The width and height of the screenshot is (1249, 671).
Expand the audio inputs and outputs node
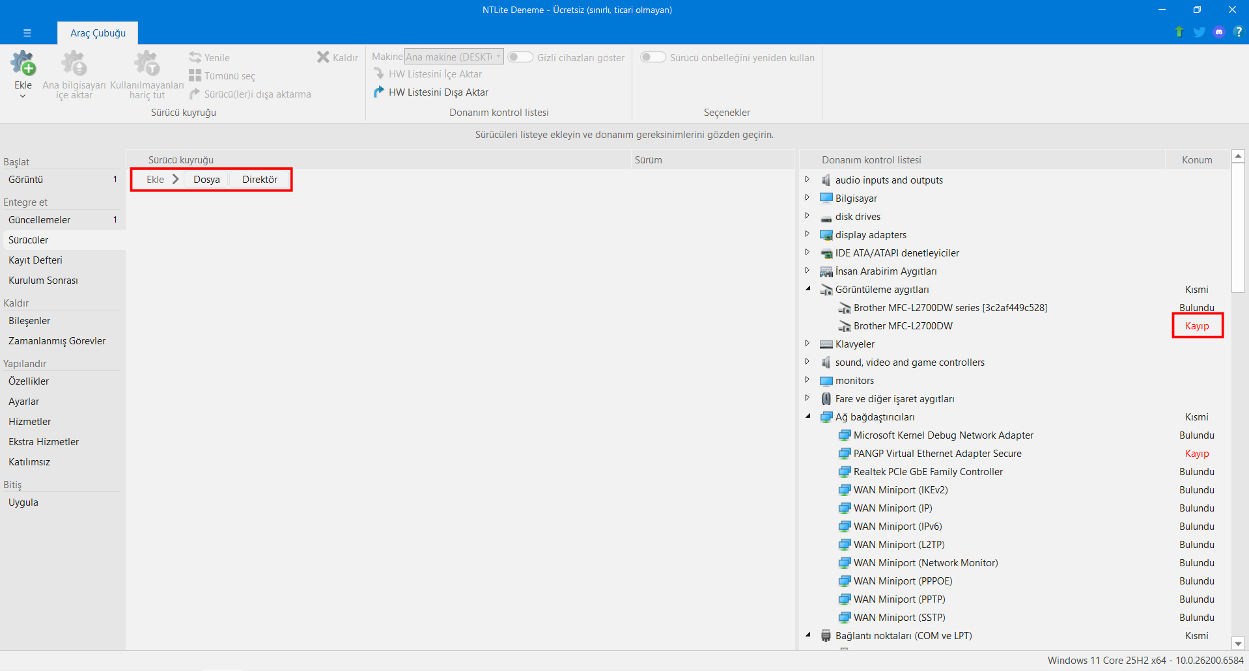807,180
